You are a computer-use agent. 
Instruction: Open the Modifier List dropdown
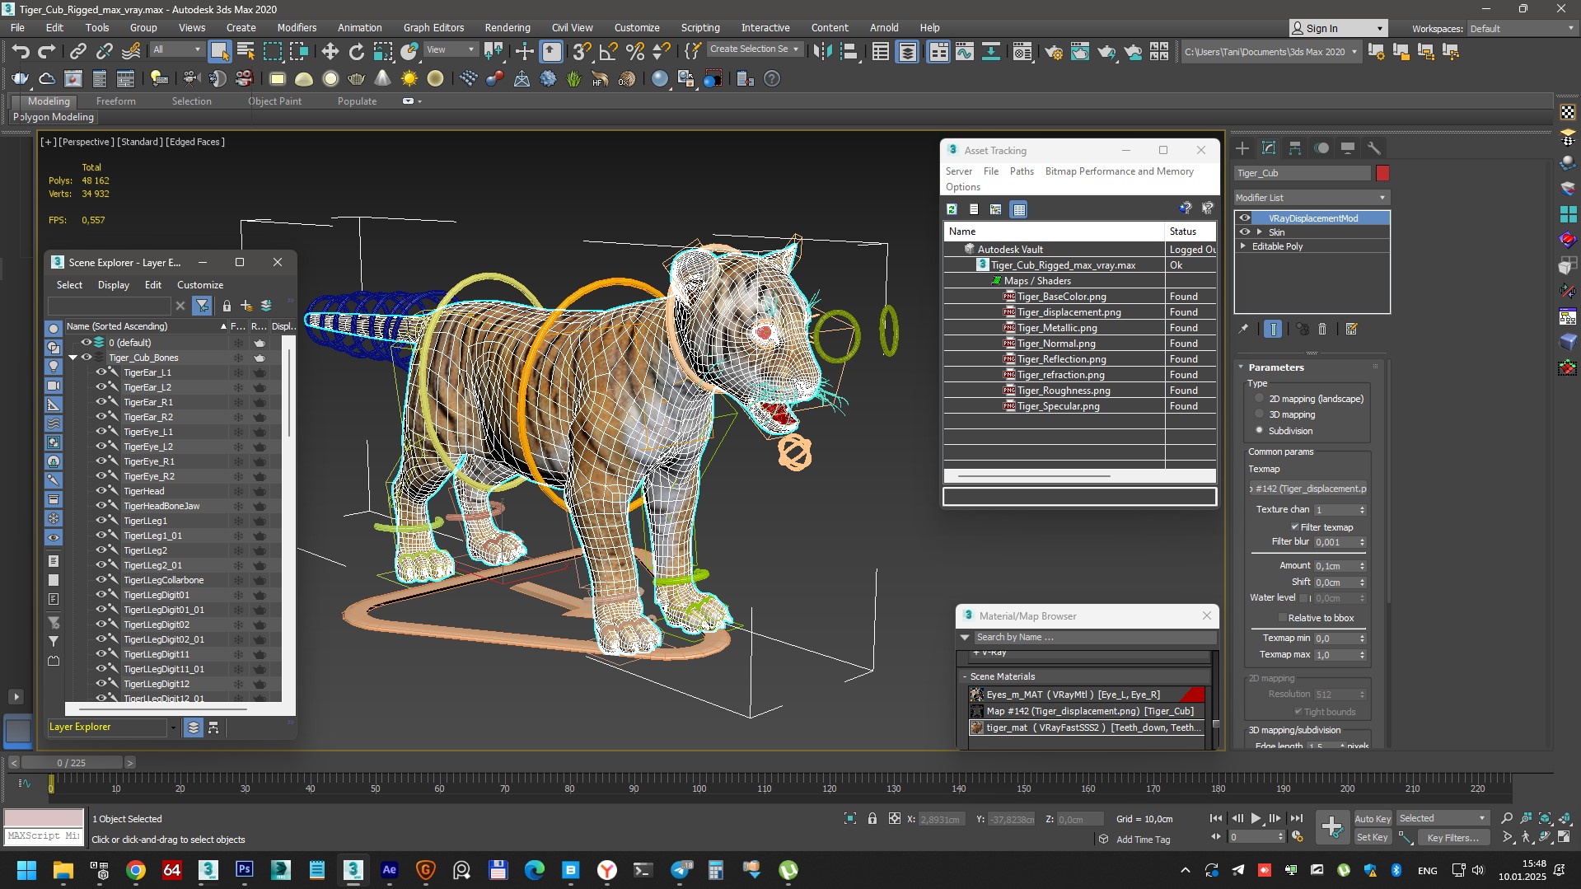pyautogui.click(x=1312, y=198)
